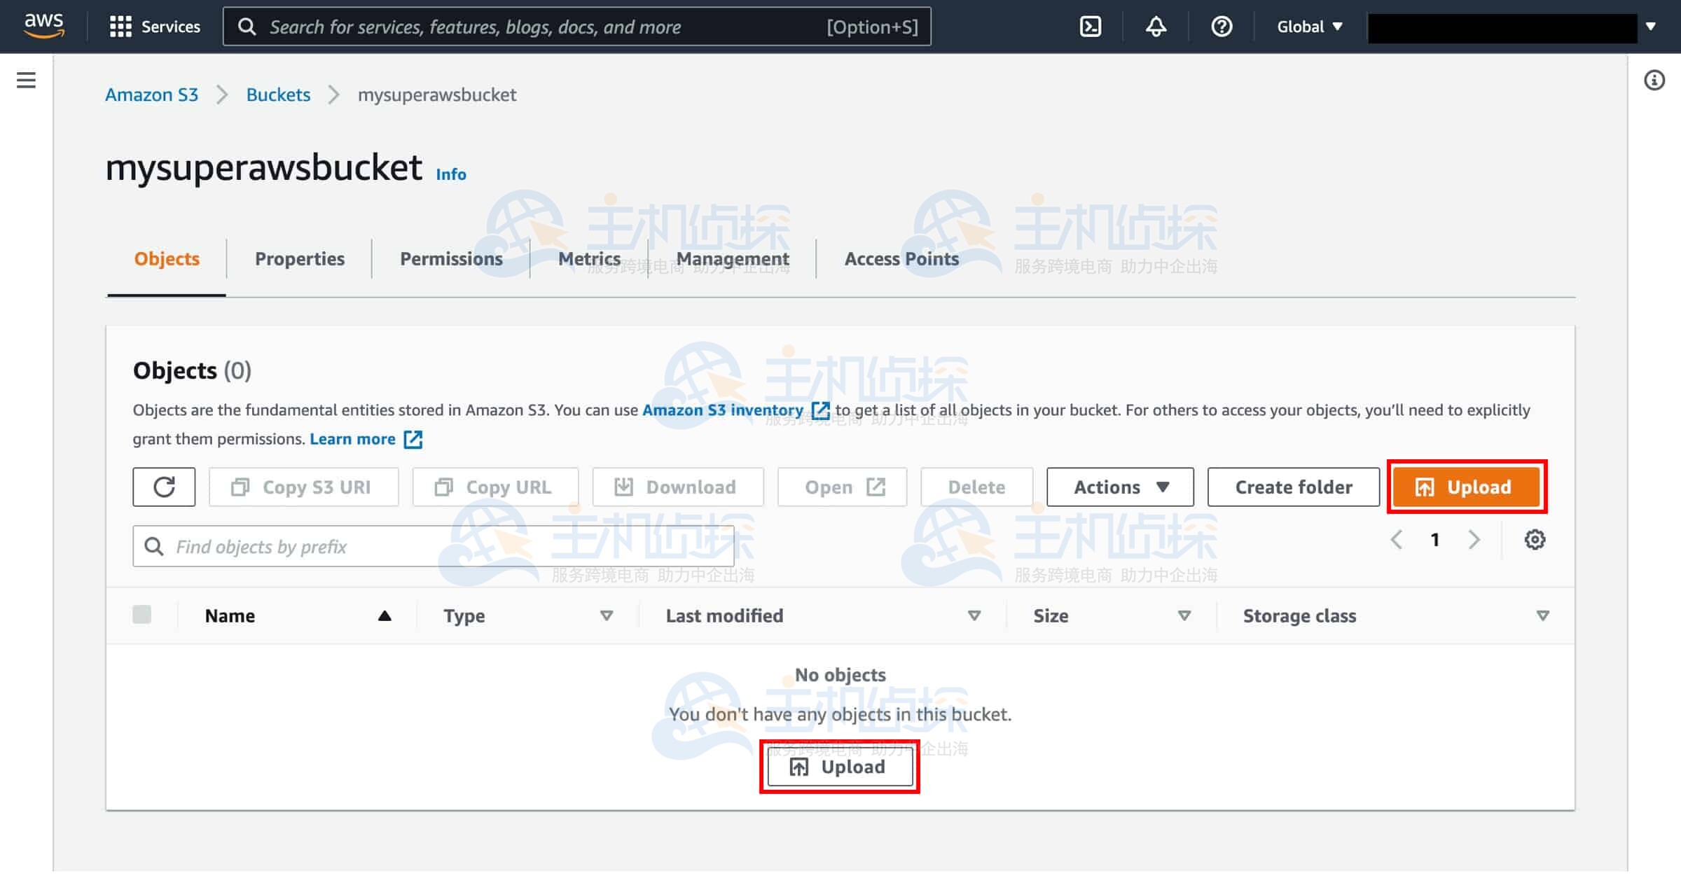Image resolution: width=1681 pixels, height=885 pixels.
Task: Click the refresh objects button
Action: 164,487
